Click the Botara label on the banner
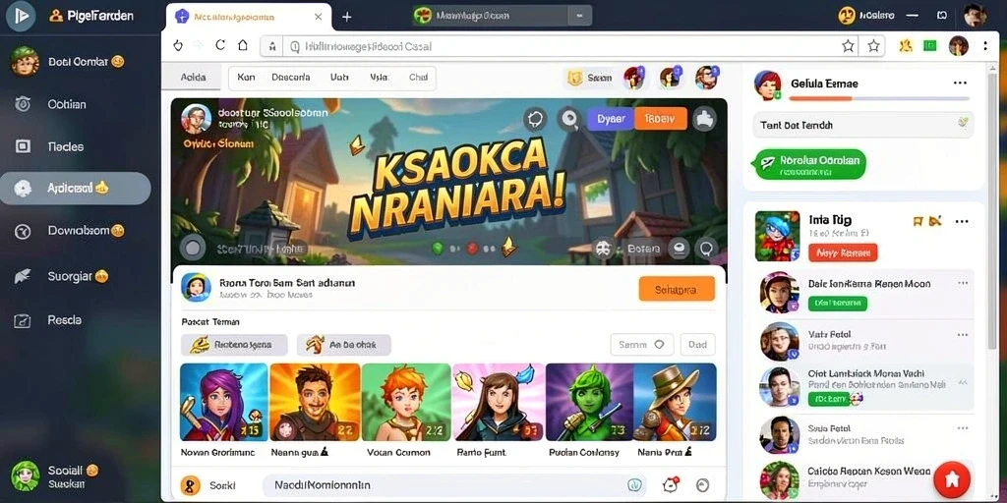 [x=643, y=249]
